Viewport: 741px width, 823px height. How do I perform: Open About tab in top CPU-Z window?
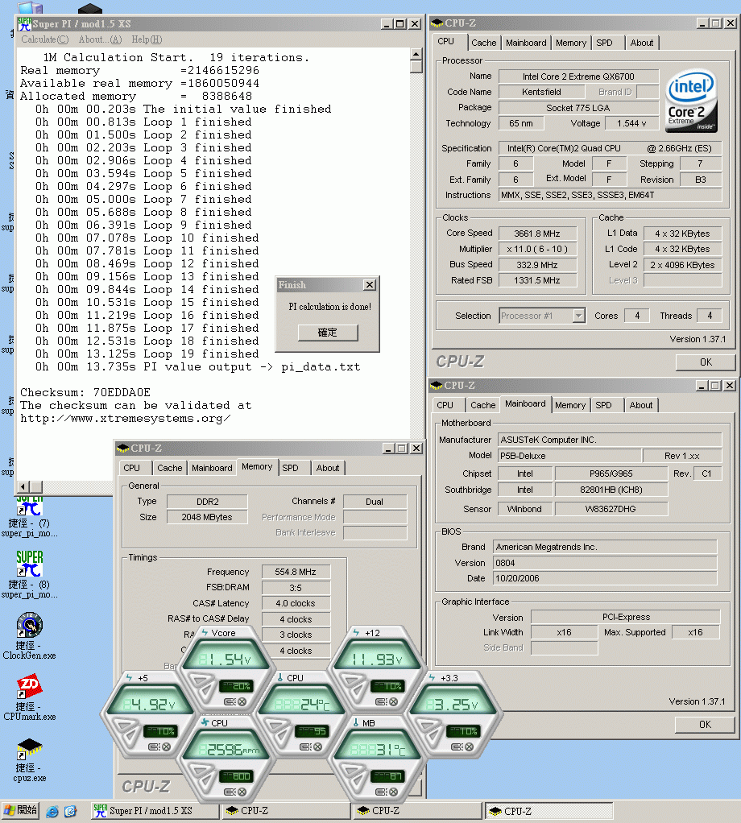click(642, 43)
